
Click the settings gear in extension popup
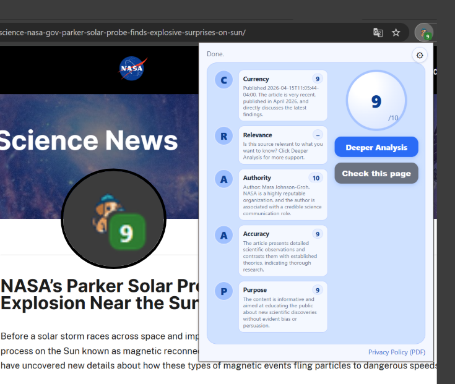pos(420,56)
